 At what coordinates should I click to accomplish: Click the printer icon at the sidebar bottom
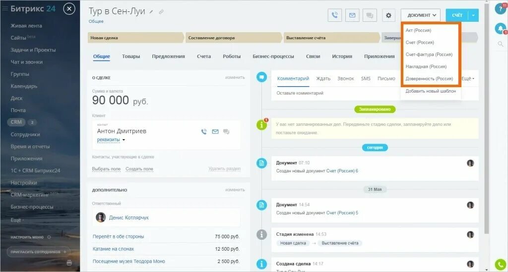[69, 263]
